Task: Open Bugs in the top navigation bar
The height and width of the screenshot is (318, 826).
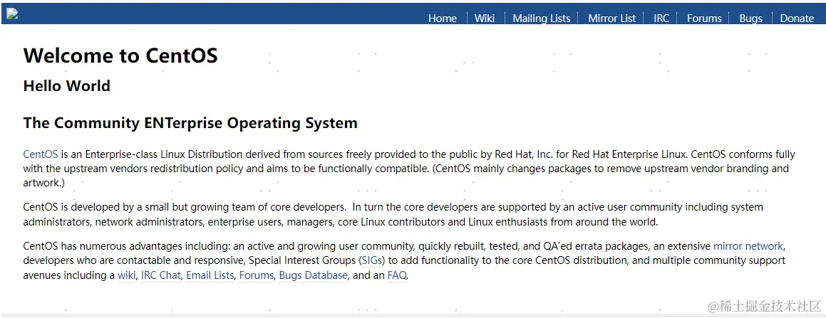Action: 750,18
